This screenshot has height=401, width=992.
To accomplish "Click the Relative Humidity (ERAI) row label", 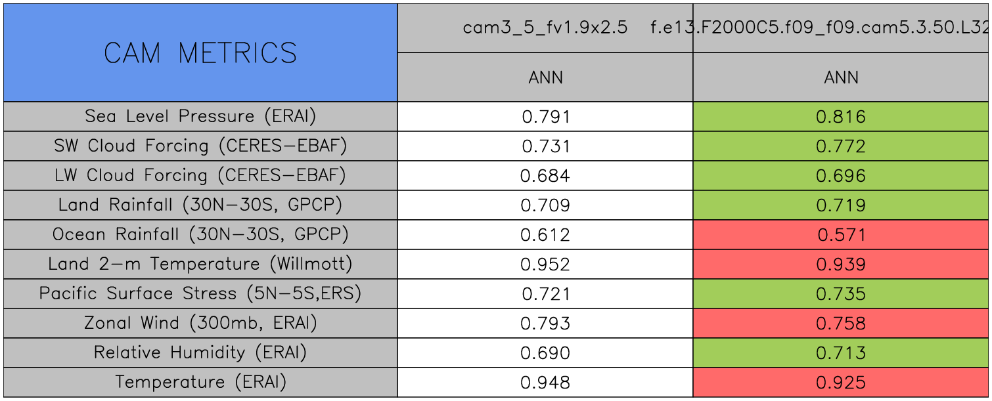I will tap(200, 353).
